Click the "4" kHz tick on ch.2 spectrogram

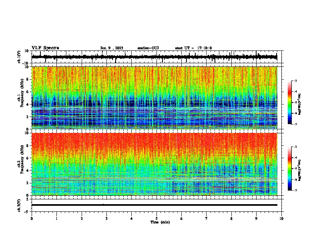click(28, 171)
